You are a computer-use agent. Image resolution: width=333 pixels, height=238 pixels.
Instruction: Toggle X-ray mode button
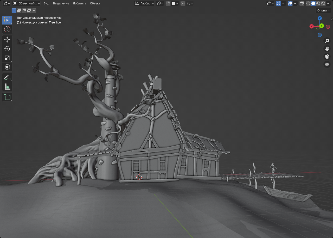[302, 3]
